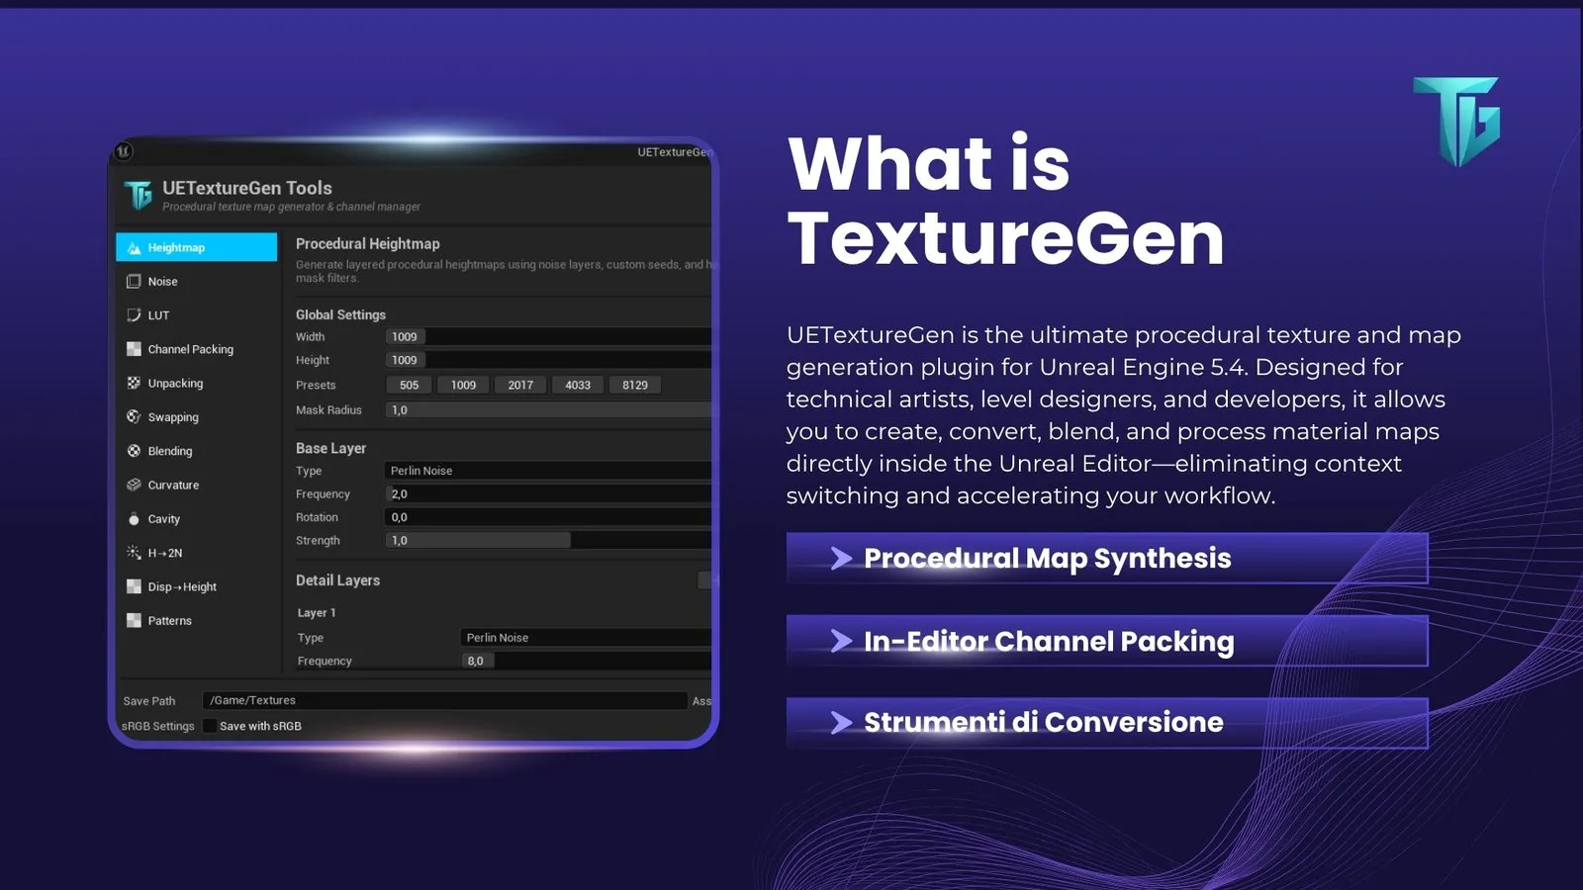
Task: Click the Rotation value field
Action: coord(548,517)
